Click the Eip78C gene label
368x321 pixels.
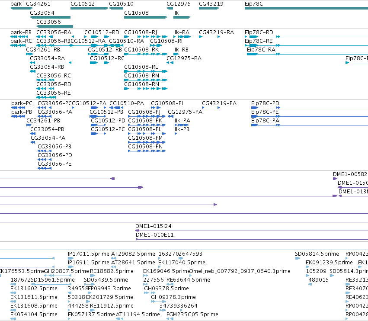[254, 4]
